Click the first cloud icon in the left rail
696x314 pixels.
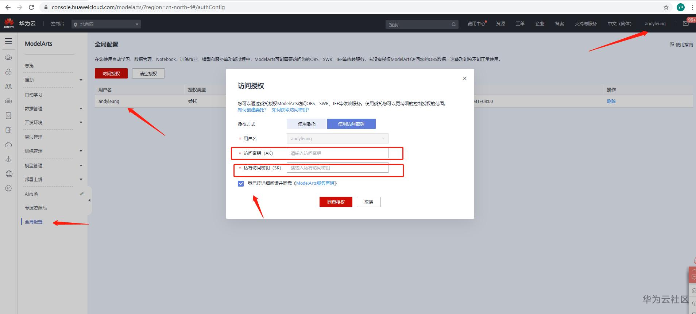9,57
